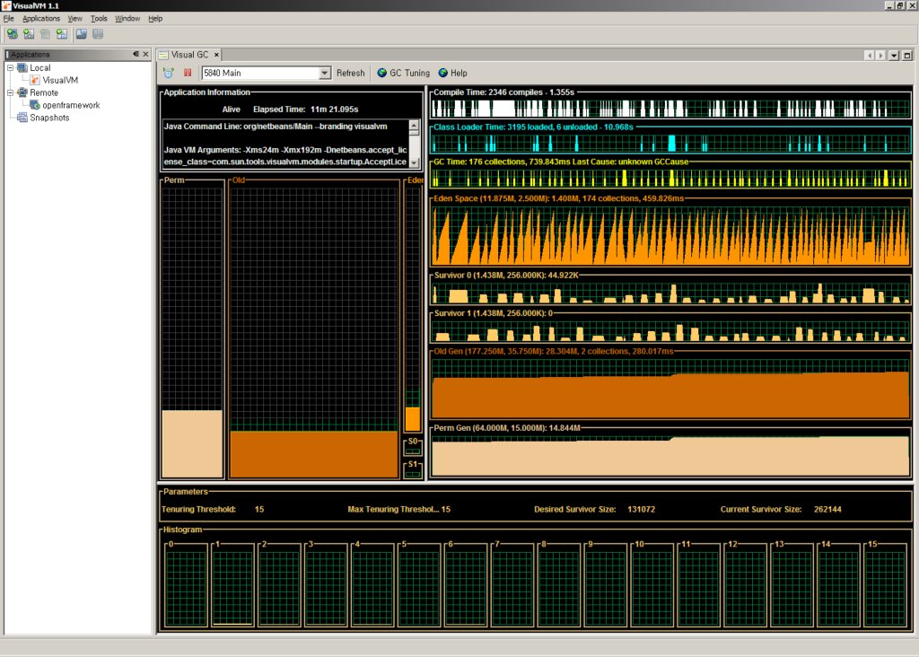Screen dimensions: 919x657
Task: Click the second main toolbar icon after the globe one
Action: tap(29, 34)
